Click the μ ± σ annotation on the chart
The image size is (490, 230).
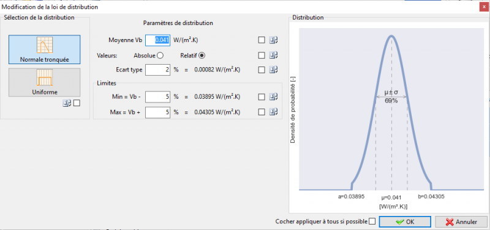click(x=391, y=93)
